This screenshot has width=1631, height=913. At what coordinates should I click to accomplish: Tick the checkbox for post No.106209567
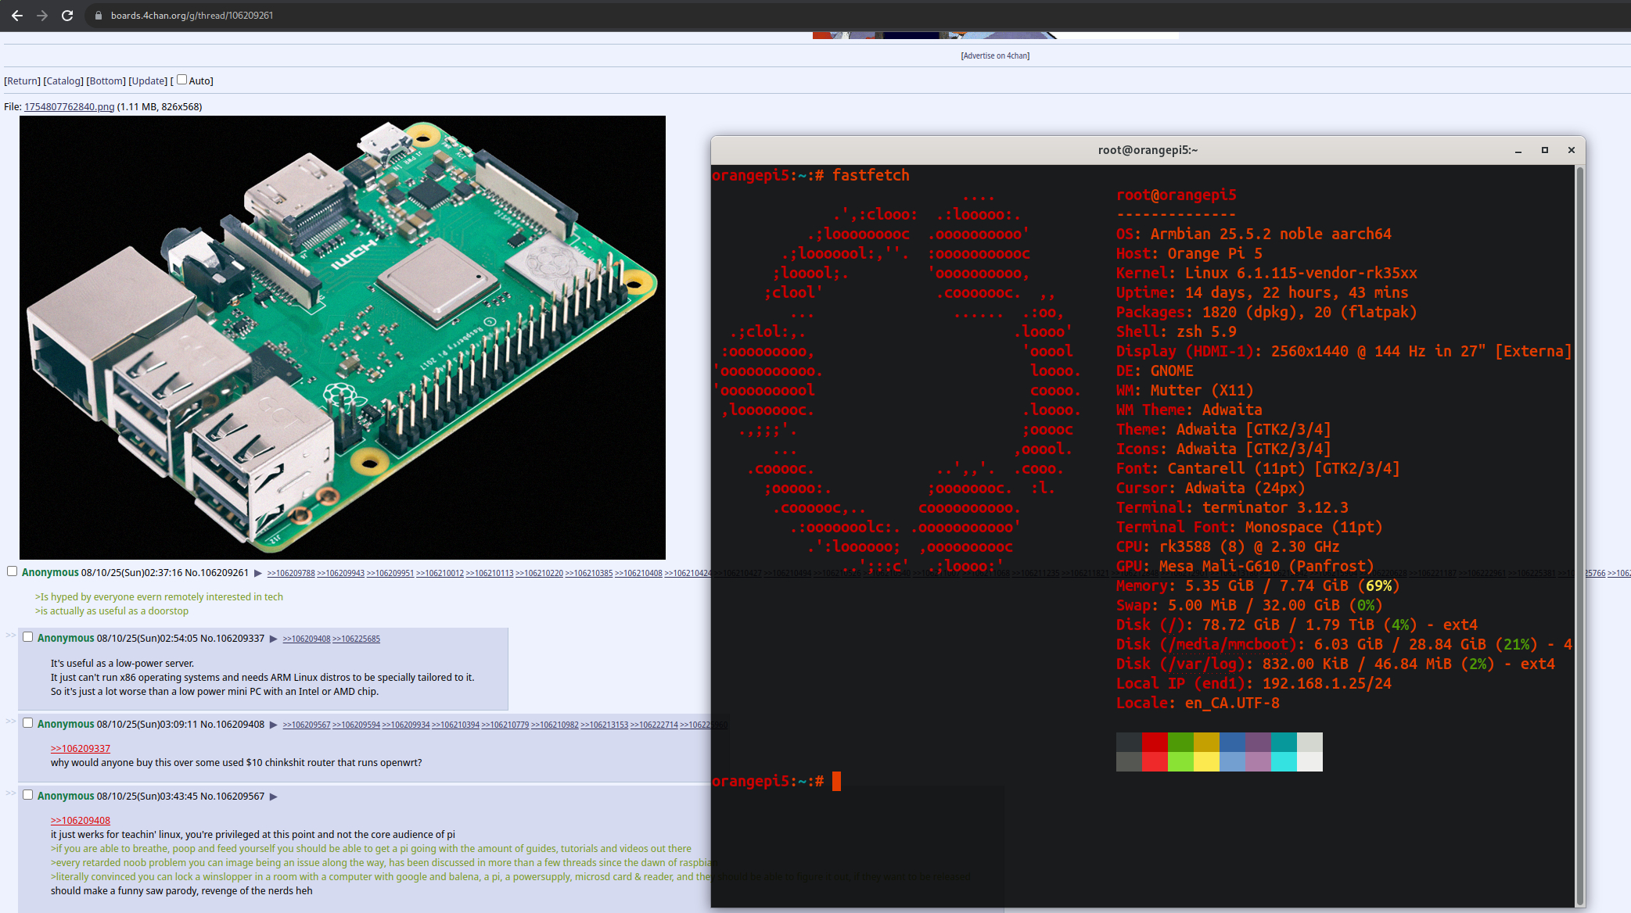(27, 795)
